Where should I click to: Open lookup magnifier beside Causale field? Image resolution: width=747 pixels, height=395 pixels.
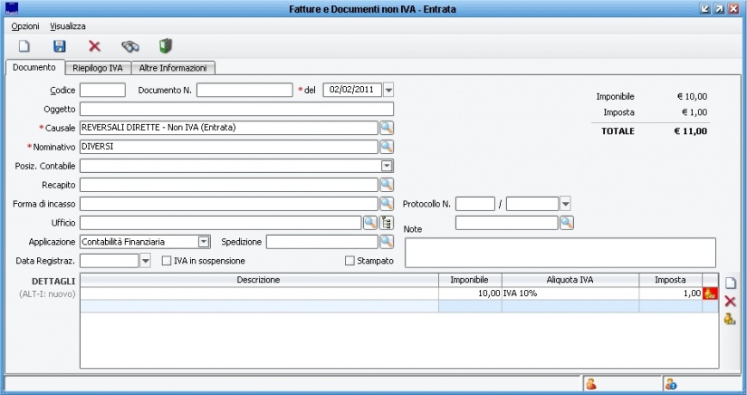pos(386,128)
